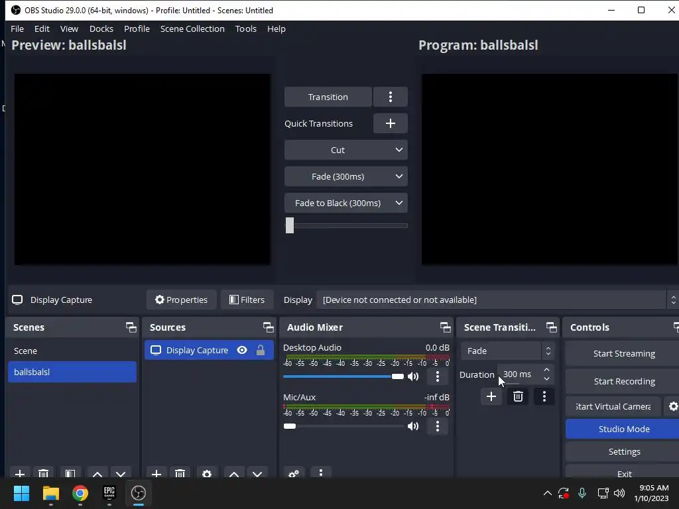Viewport: 679px width, 509px height.
Task: Add a new Quick Transition
Action: pos(390,123)
